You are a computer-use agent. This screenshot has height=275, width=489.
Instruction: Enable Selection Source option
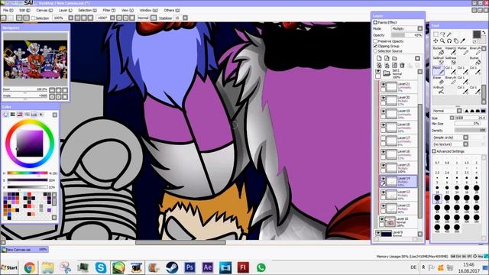[375, 51]
